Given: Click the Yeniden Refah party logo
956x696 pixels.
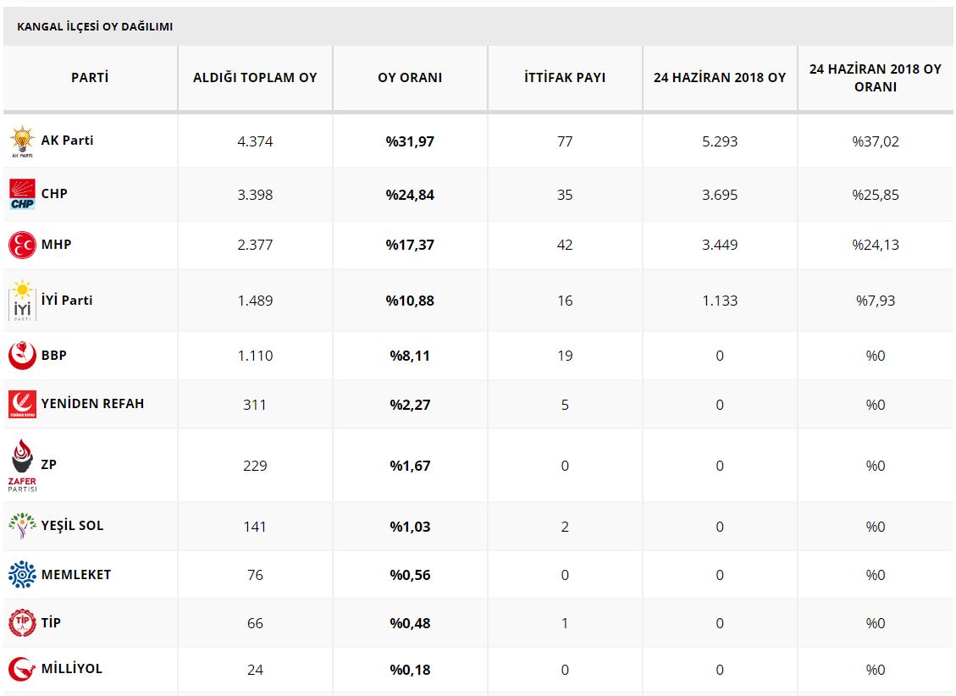Looking at the screenshot, I should pos(22,404).
